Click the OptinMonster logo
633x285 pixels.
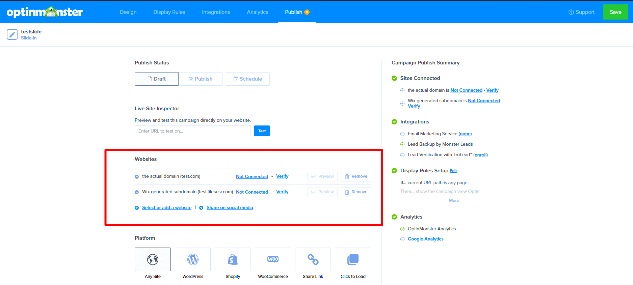[45, 12]
